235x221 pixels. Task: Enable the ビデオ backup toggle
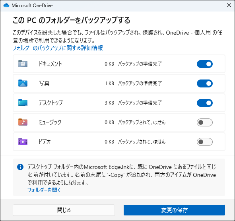(204, 142)
